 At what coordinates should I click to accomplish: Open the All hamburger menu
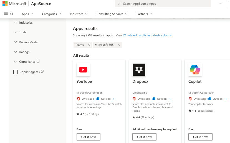coord(9,14)
